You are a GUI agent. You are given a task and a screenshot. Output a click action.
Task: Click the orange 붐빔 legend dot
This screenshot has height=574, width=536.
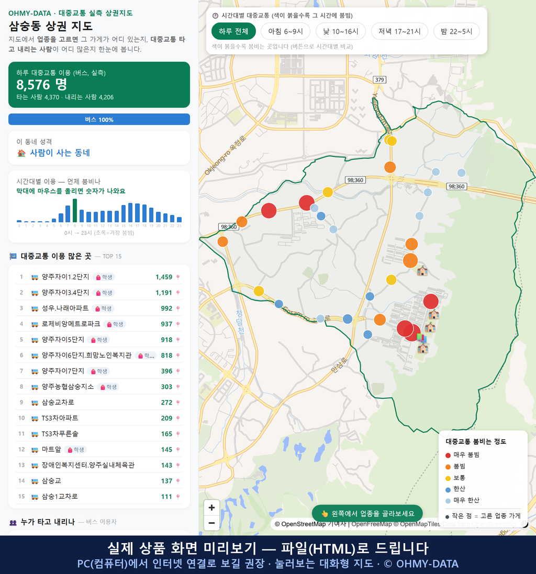[x=448, y=467]
